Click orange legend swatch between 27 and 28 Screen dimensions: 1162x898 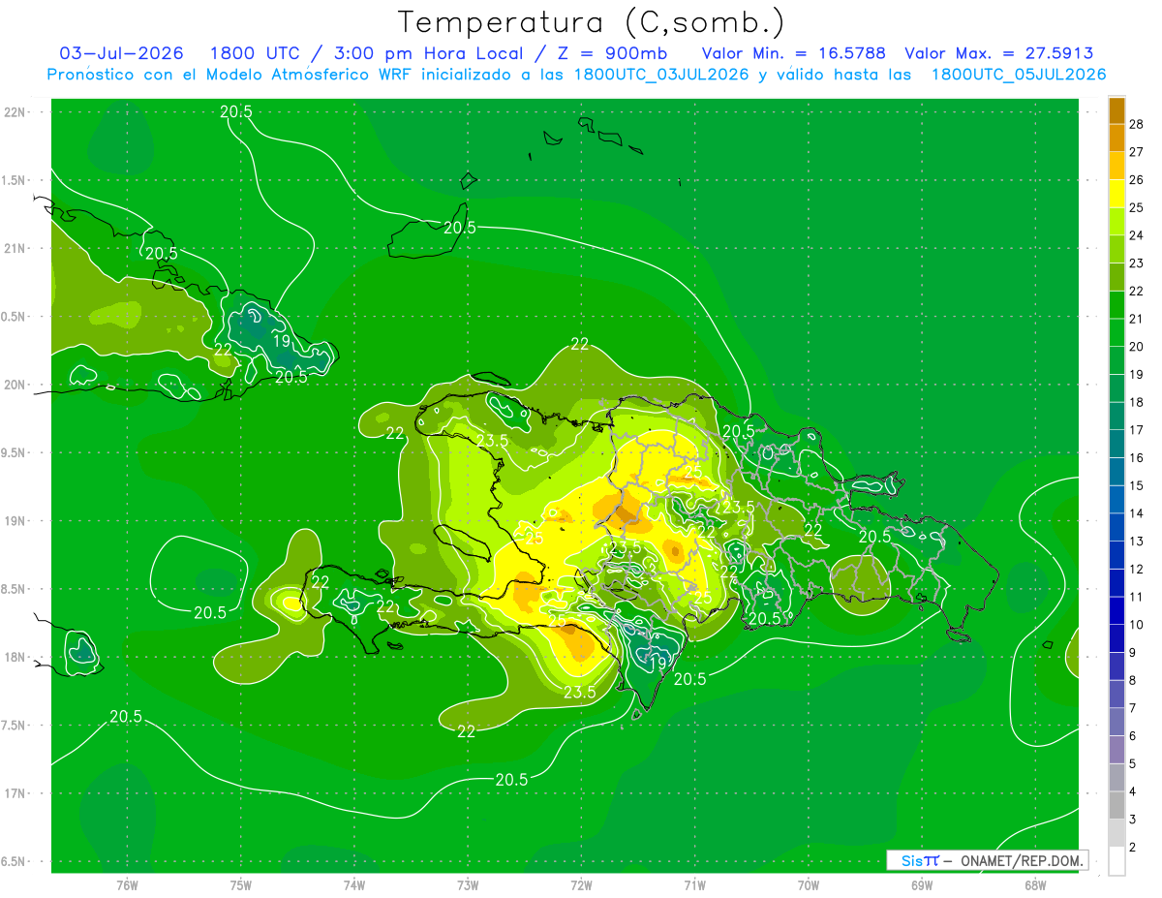tap(1116, 138)
